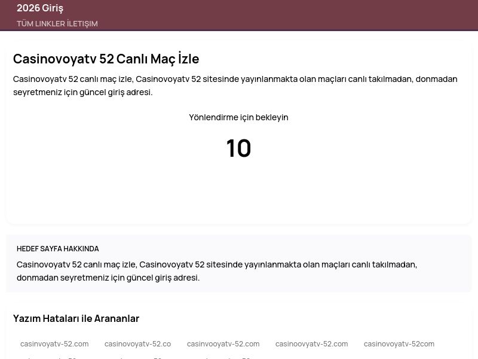
Task: Select casinoovyatv-52.com typo entry
Action: pos(311,343)
